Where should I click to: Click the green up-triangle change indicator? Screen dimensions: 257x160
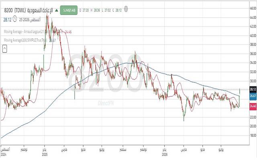(x=56, y=10)
